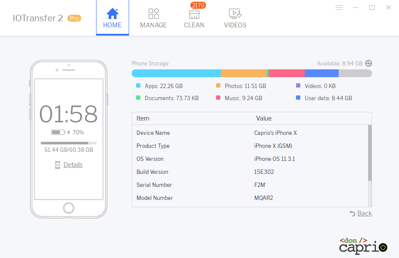The height and width of the screenshot is (258, 399).
Task: Click the "Documents: 73.73 KB" label
Action: click(172, 98)
